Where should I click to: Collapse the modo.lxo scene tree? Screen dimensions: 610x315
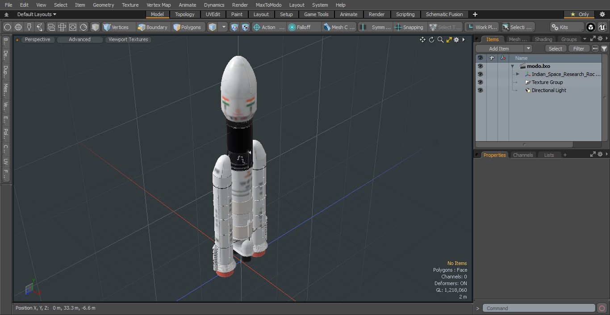512,66
